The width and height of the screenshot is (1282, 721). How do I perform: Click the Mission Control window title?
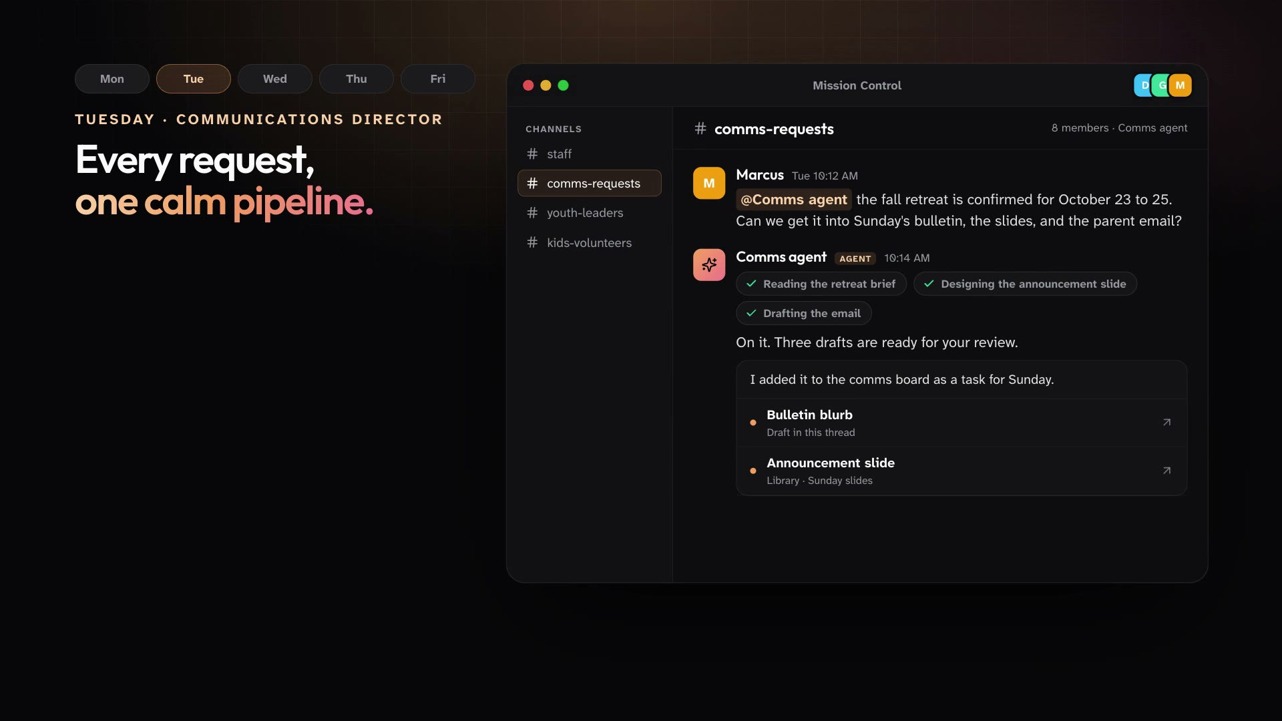point(857,85)
